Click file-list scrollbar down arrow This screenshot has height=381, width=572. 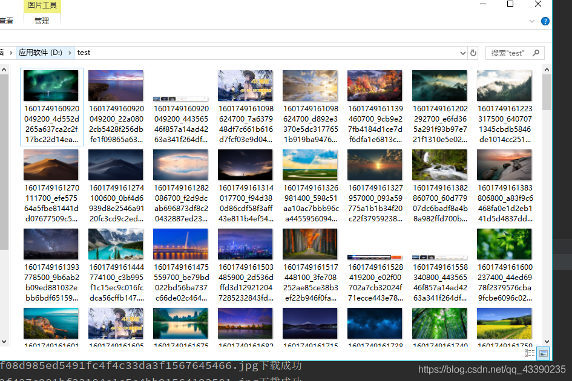point(547,341)
